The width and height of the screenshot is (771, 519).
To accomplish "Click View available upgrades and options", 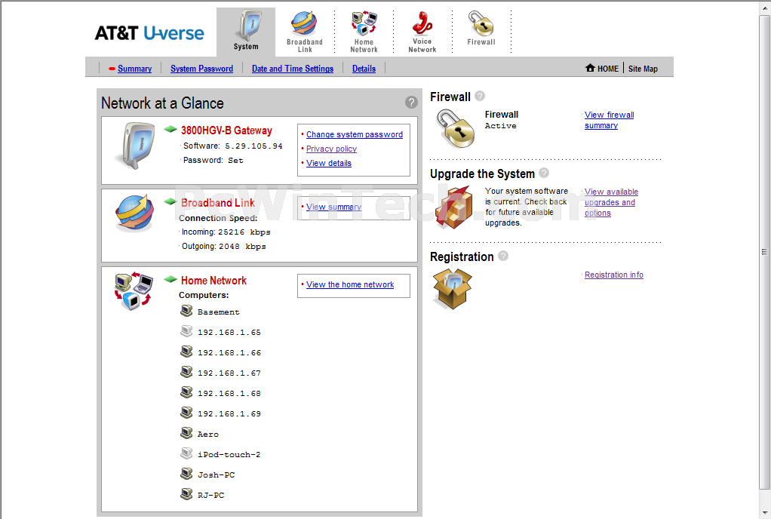I will tap(611, 202).
